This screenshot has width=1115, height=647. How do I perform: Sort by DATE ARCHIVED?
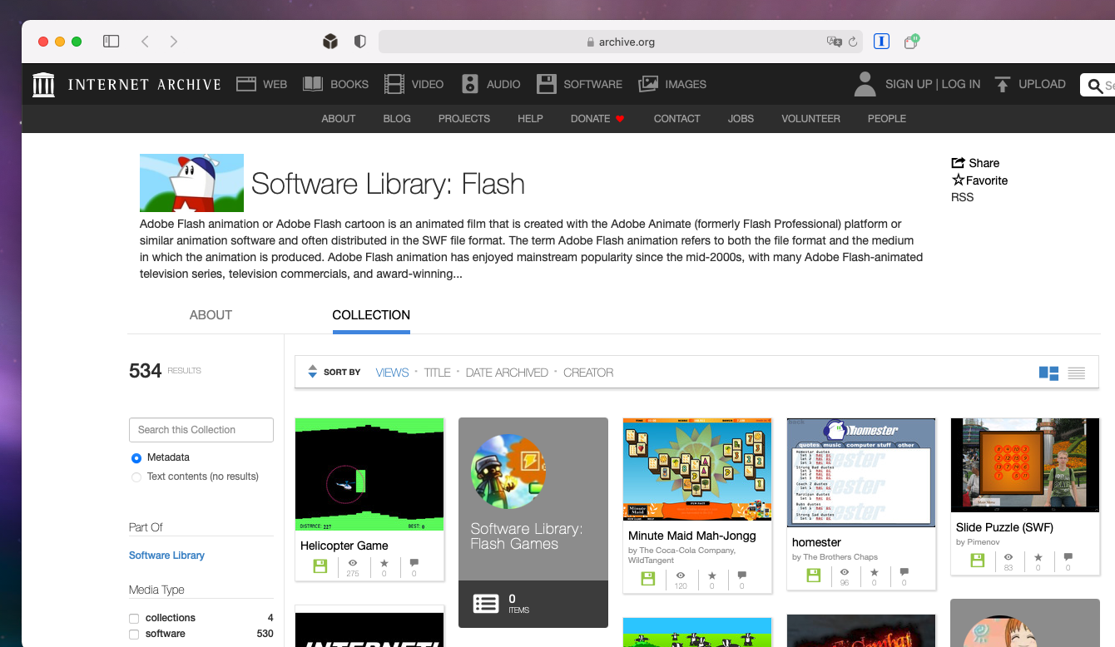pos(507,373)
